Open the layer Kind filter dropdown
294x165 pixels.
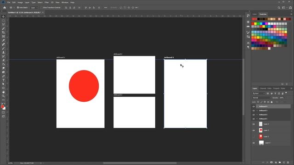pyautogui.click(x=259, y=93)
